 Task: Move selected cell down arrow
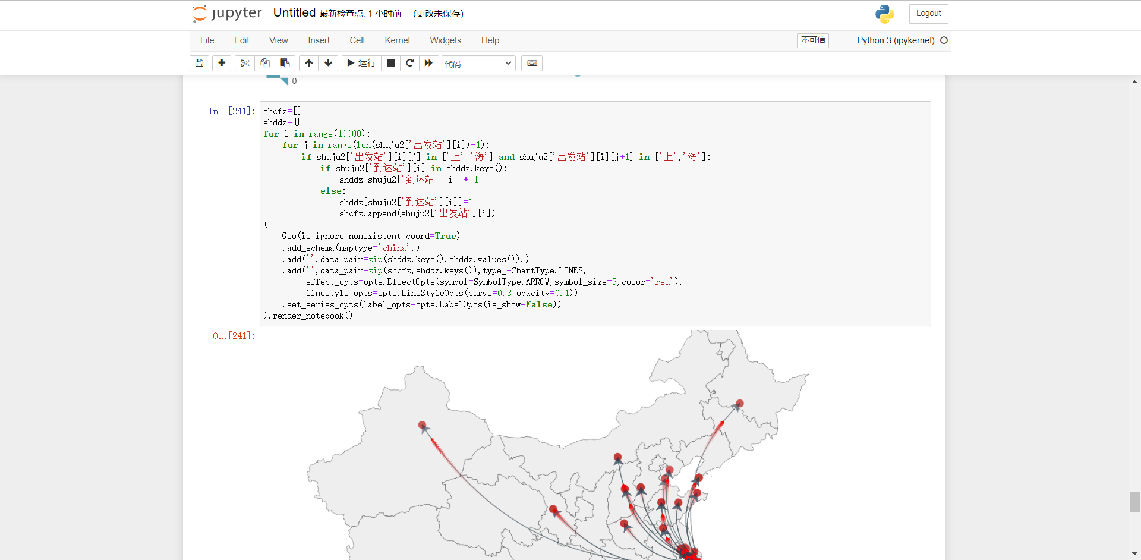[328, 63]
